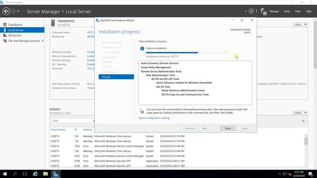The width and height of the screenshot is (317, 178).
Task: Click Role Administration Tools entry
Action: coord(160,75)
